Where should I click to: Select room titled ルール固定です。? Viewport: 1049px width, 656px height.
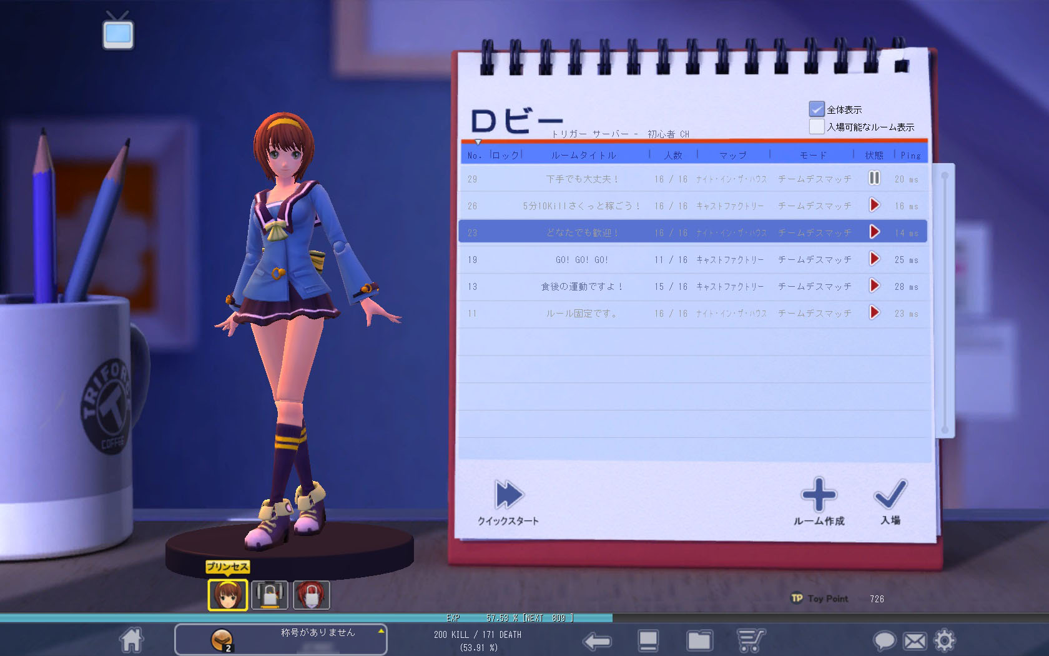click(x=692, y=313)
